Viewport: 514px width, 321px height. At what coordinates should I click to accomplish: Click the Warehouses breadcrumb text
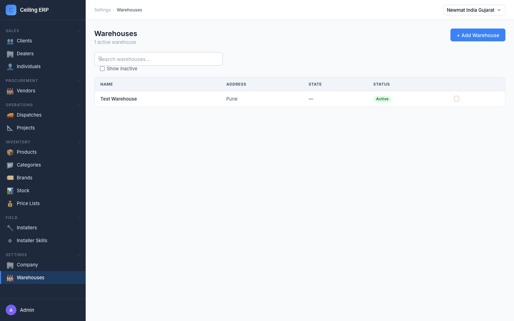(129, 10)
